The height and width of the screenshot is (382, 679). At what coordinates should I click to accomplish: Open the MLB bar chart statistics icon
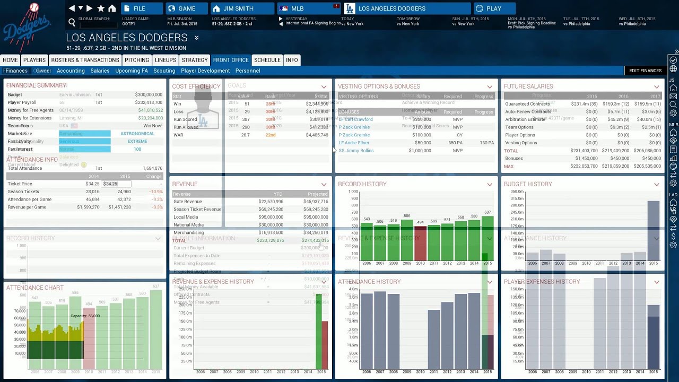tap(673, 158)
